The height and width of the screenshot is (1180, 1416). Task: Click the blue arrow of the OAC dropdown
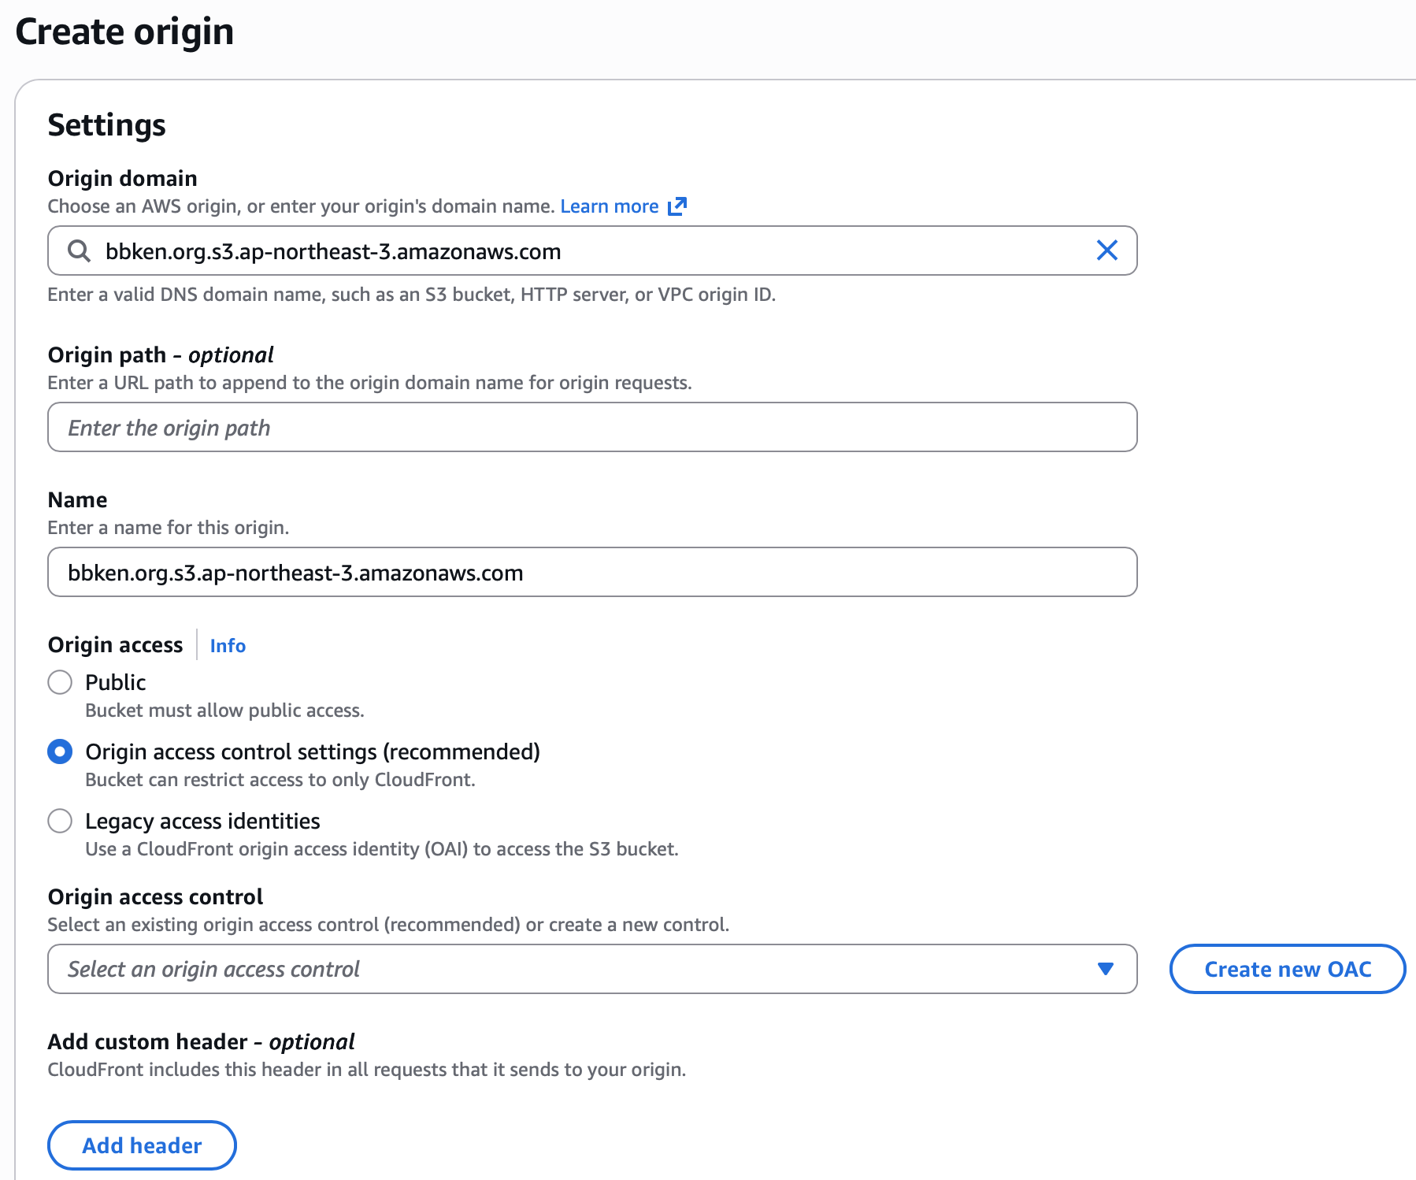click(x=1105, y=969)
